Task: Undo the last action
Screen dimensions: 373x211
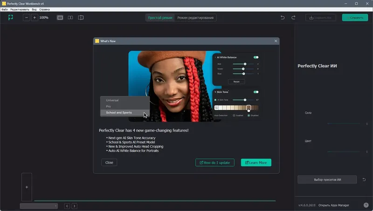Action: (283, 18)
